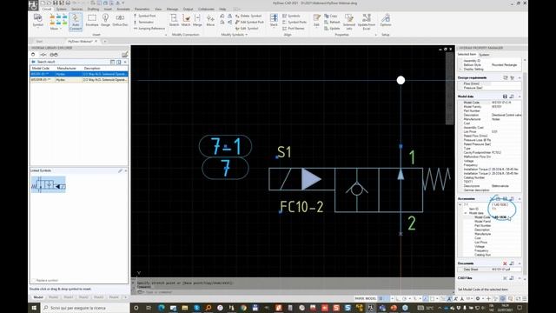Click the save icon in Model data header
Screen dimensions: 556x313
(505, 97)
